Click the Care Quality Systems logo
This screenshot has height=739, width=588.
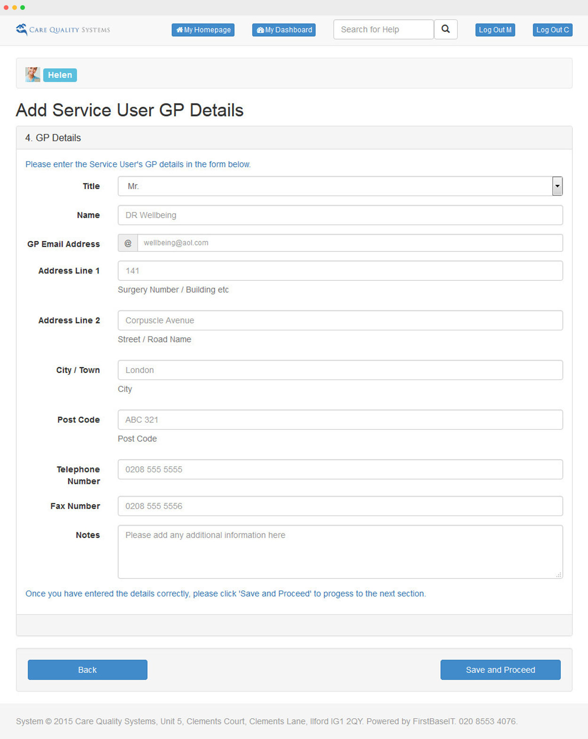click(63, 30)
